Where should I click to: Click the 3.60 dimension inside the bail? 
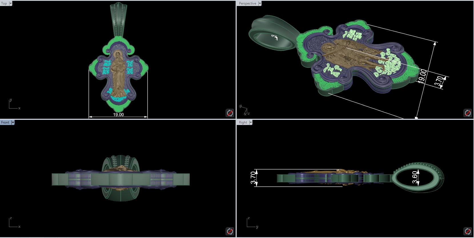click(415, 178)
